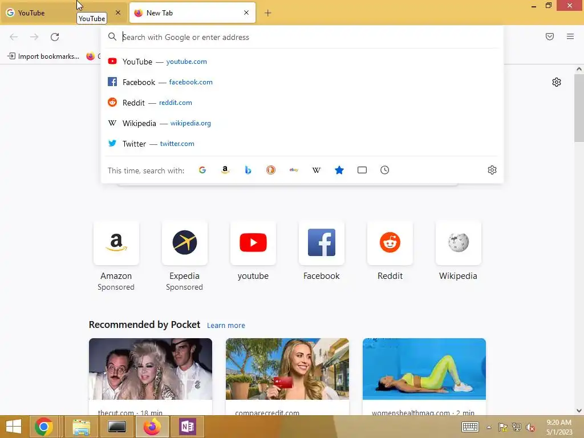Open womenshealthmag.com Pocket story
584x438 pixels.
tap(424, 376)
